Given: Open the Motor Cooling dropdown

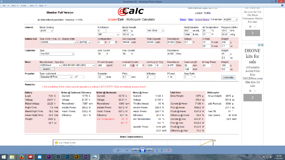Looking at the screenshot, I should (x=46, y=31).
